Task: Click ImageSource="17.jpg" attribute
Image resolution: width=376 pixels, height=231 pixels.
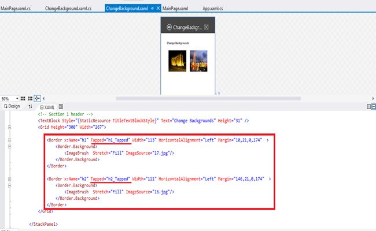Action: tap(148, 153)
